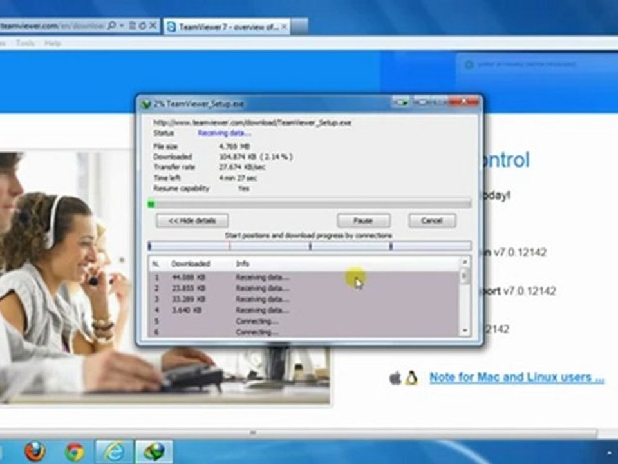618x464 pixels.
Task: Close the download progress dialog
Action: [464, 102]
